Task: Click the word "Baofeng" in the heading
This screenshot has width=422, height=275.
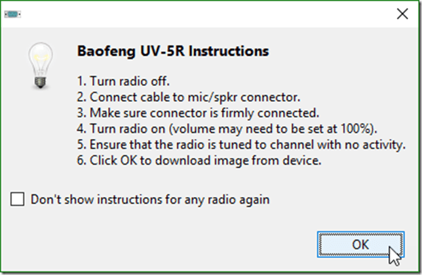Action: 101,51
